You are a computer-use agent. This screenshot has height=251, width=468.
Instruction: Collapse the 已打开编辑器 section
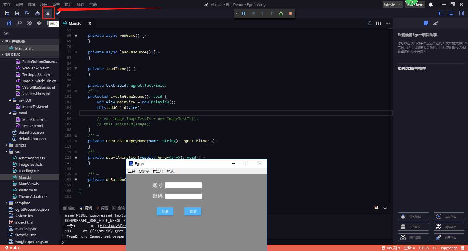[x=3, y=42]
